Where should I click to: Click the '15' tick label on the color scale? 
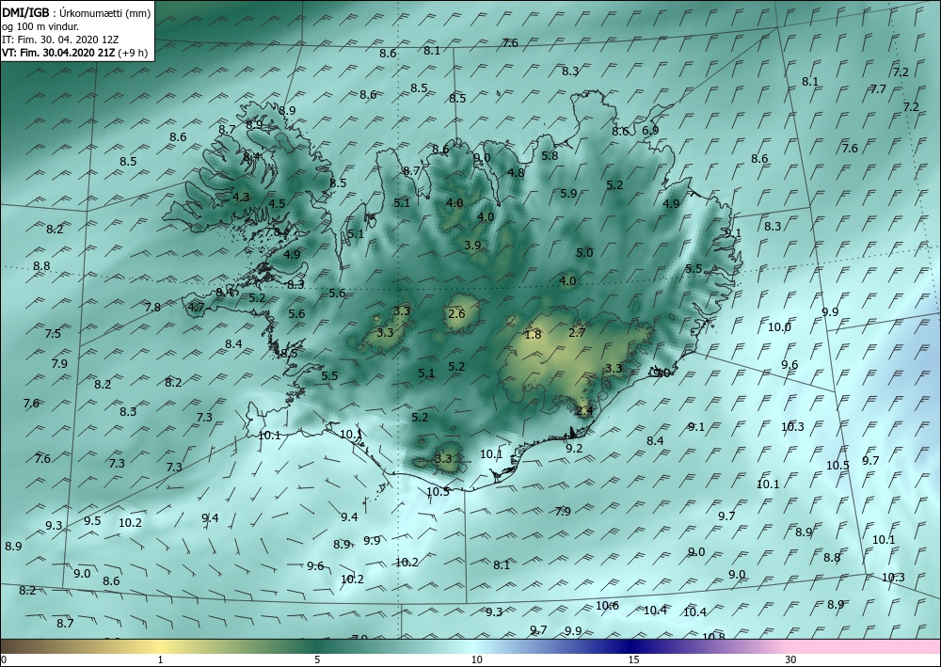tap(633, 660)
